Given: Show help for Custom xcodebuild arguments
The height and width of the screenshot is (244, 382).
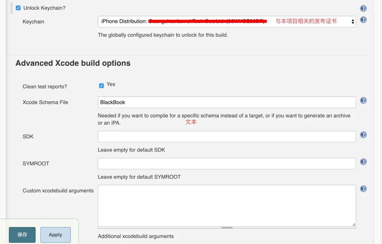Looking at the screenshot, I should pyautogui.click(x=363, y=189).
